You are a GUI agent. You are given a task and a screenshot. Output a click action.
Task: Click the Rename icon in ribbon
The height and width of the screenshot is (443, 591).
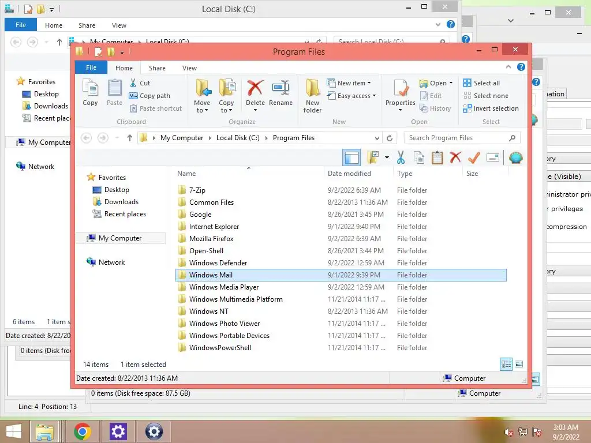pos(281,88)
